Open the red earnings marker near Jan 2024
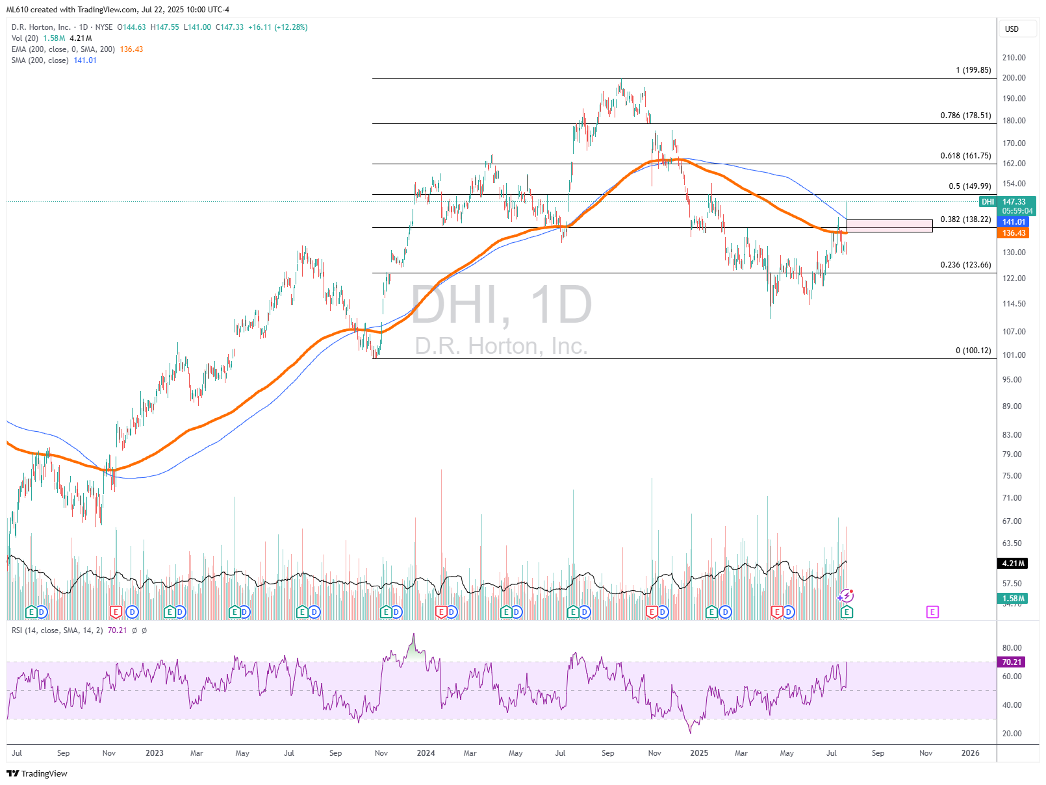The height and width of the screenshot is (785, 1046). [442, 612]
